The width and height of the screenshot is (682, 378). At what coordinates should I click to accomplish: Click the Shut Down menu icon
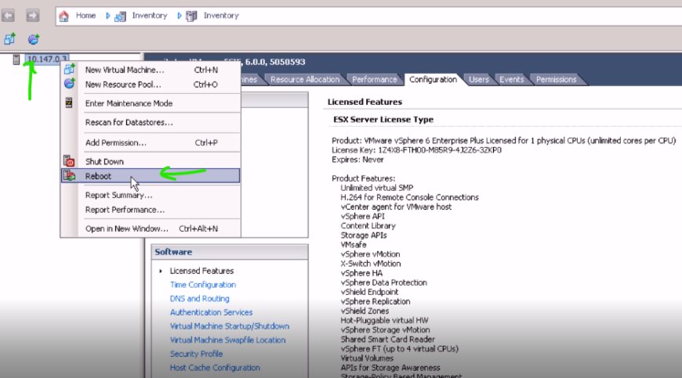click(x=69, y=161)
